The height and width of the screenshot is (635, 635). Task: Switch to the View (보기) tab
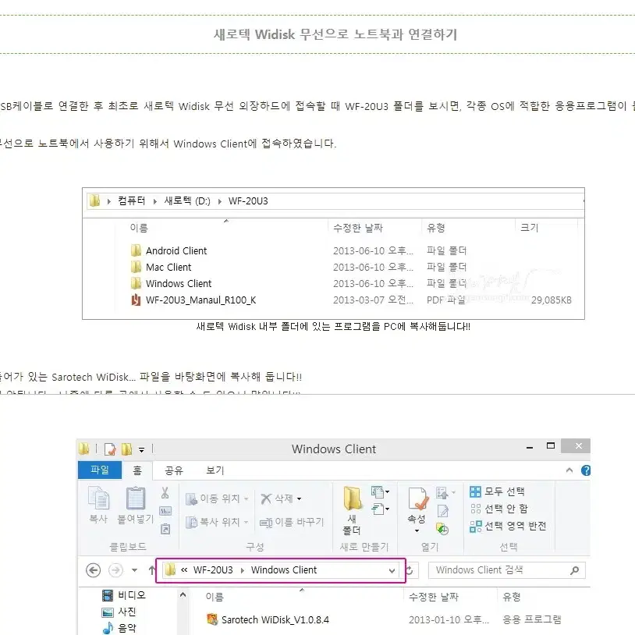pyautogui.click(x=215, y=470)
